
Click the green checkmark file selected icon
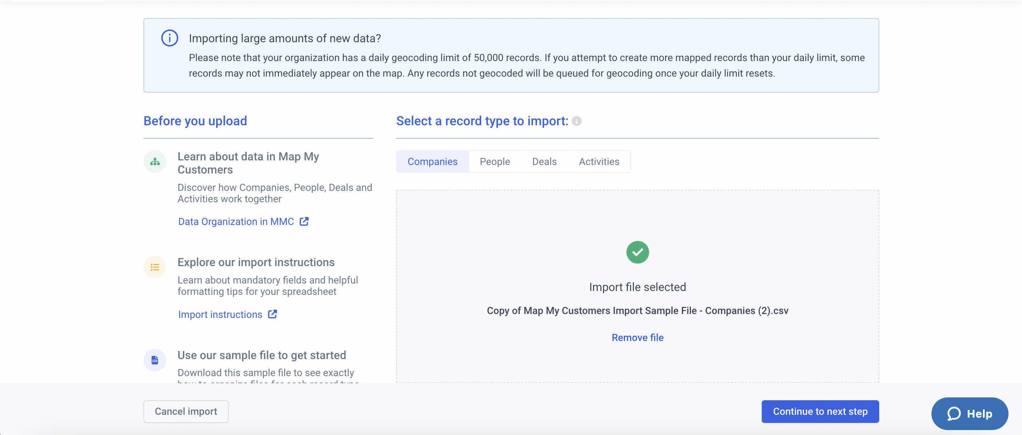tap(637, 252)
